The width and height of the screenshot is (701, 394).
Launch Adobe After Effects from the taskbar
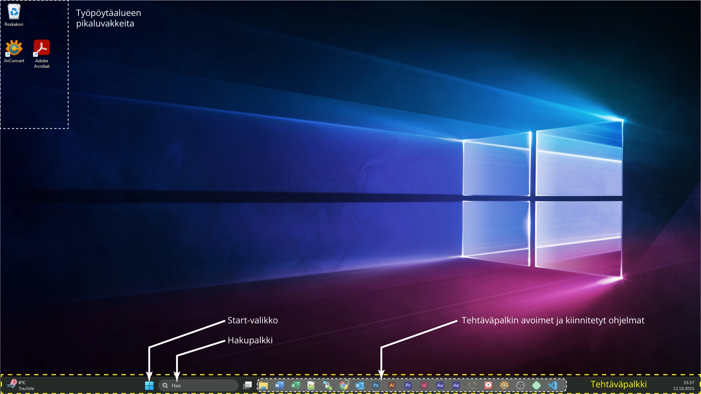[456, 385]
